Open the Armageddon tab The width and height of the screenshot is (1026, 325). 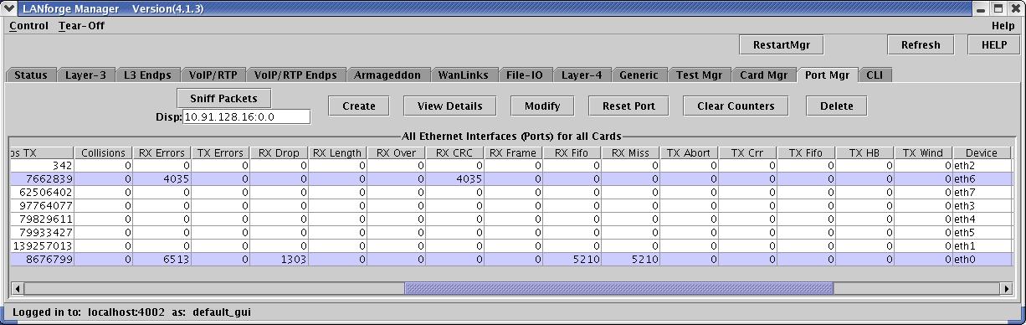click(x=387, y=75)
